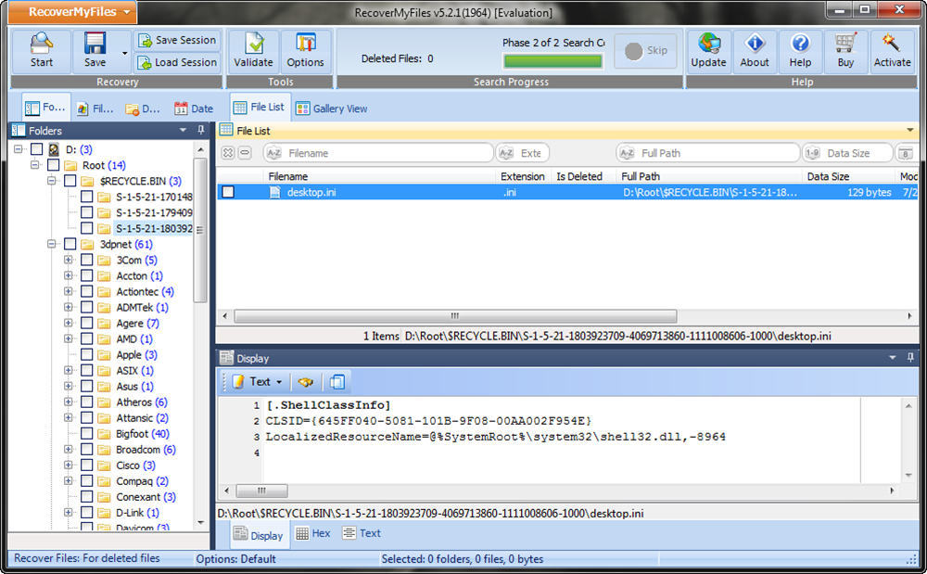Screen dimensions: 927x574
Task: Click the Filename filter input field
Action: coord(378,153)
